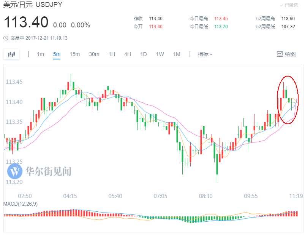The image size is (305, 235).
Task: Select the candlestick chart type icon
Action: pyautogui.click(x=11, y=54)
